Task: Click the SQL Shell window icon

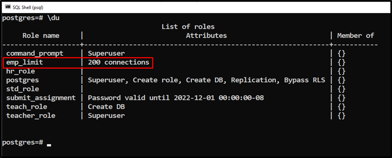Action: point(8,8)
